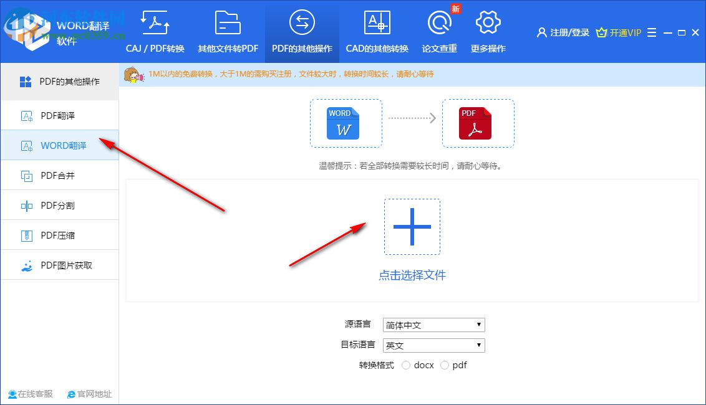Screen dimensions: 706x405
Task: Open the 源语言 language dropdown
Action: pos(433,325)
